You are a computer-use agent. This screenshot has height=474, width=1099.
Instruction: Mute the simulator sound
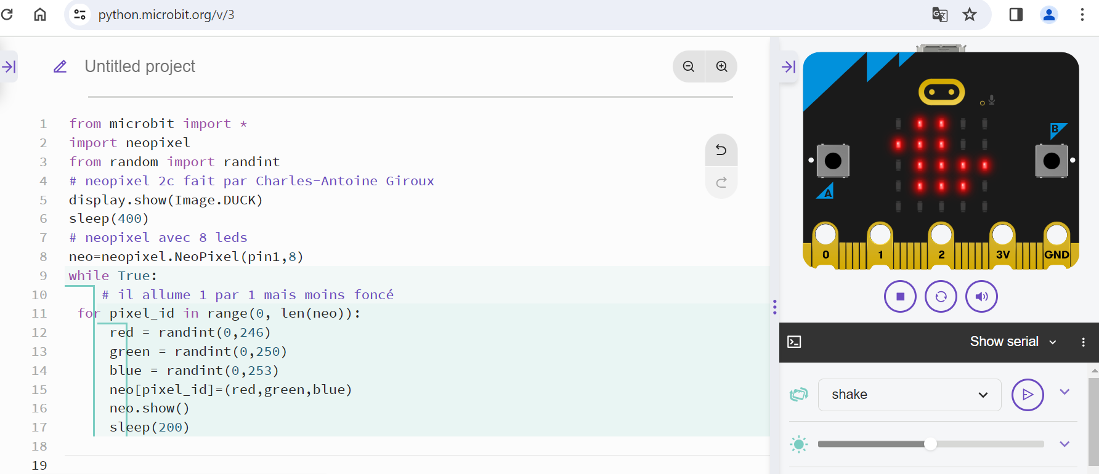[981, 297]
